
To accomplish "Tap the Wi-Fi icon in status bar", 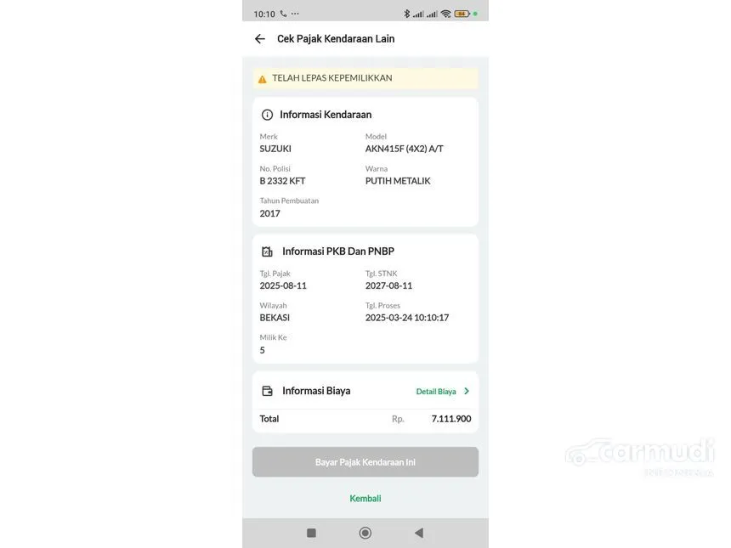I will coord(445,14).
